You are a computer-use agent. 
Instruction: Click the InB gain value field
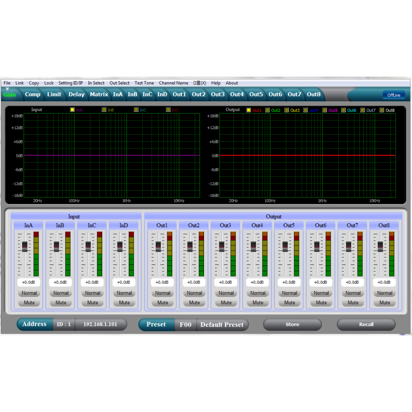coord(60,282)
